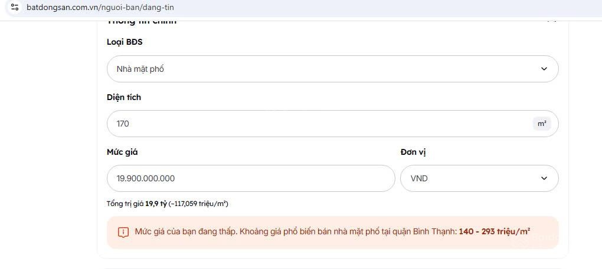Click the site information icon in address bar
Image resolution: width=602 pixels, height=269 pixels.
click(x=15, y=8)
